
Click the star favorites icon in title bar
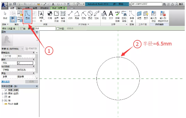[172, 4]
